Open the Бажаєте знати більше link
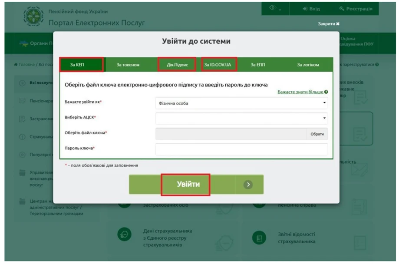The height and width of the screenshot is (264, 399). point(300,92)
